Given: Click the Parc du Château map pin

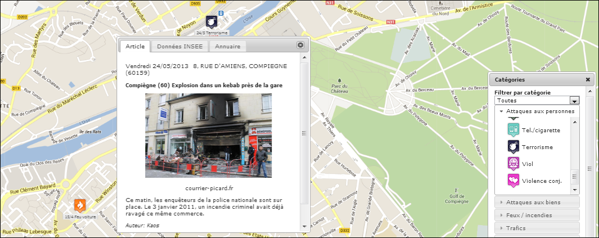Looking at the screenshot, I should coord(339,80).
